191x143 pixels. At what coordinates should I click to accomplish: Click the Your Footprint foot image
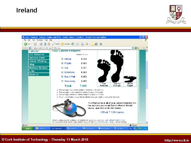[x=104, y=71]
